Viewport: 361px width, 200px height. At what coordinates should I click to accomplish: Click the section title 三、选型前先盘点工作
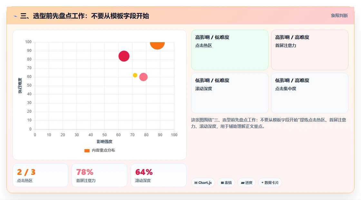(84, 16)
